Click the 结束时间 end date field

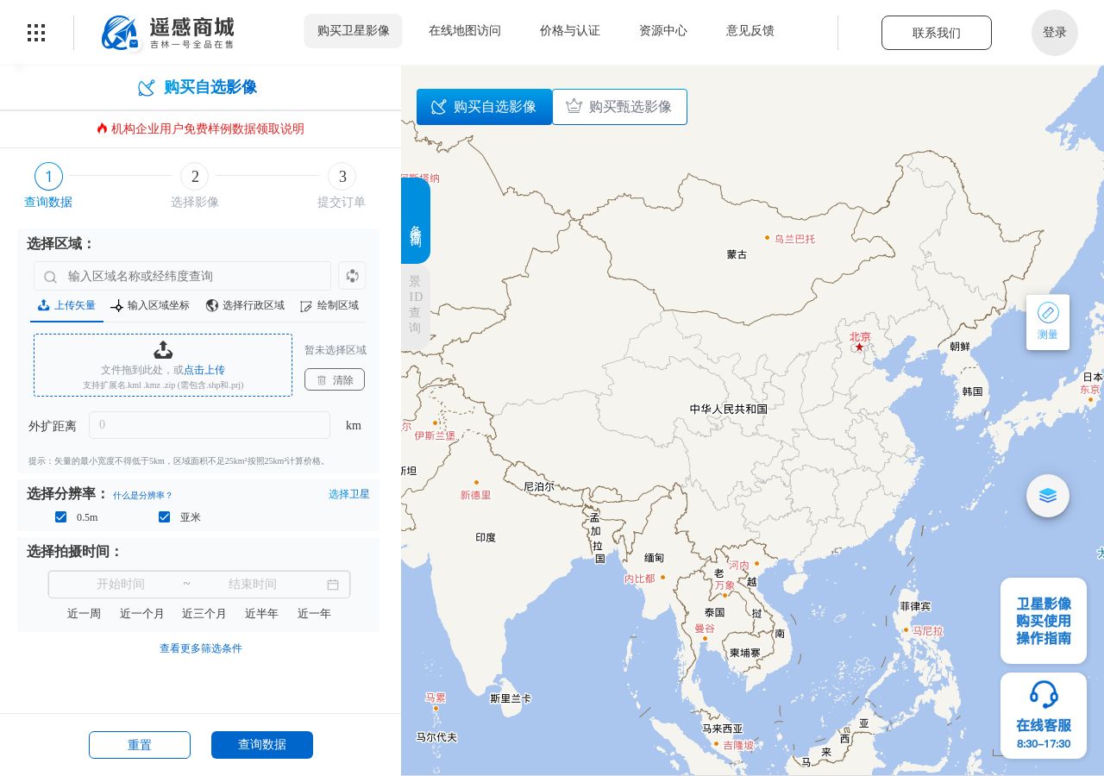[253, 585]
